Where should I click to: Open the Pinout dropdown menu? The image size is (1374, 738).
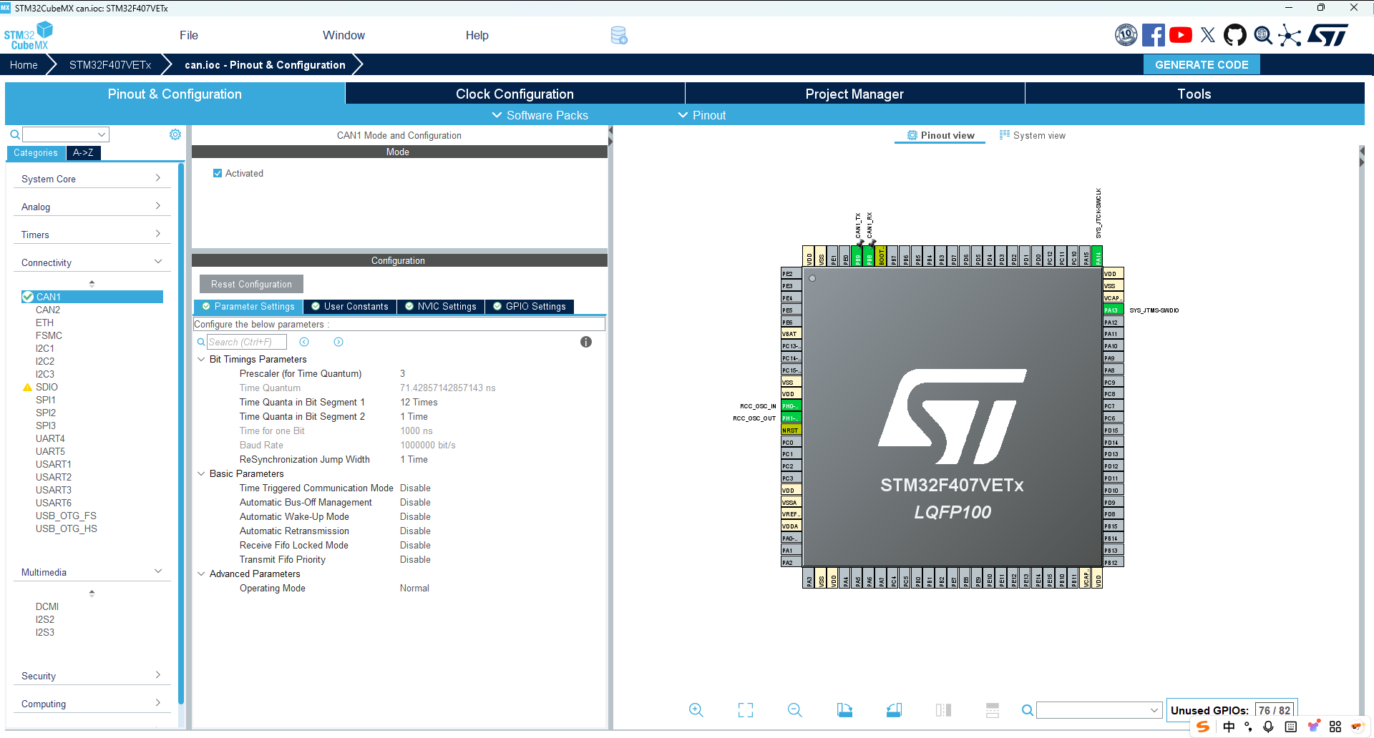(702, 115)
